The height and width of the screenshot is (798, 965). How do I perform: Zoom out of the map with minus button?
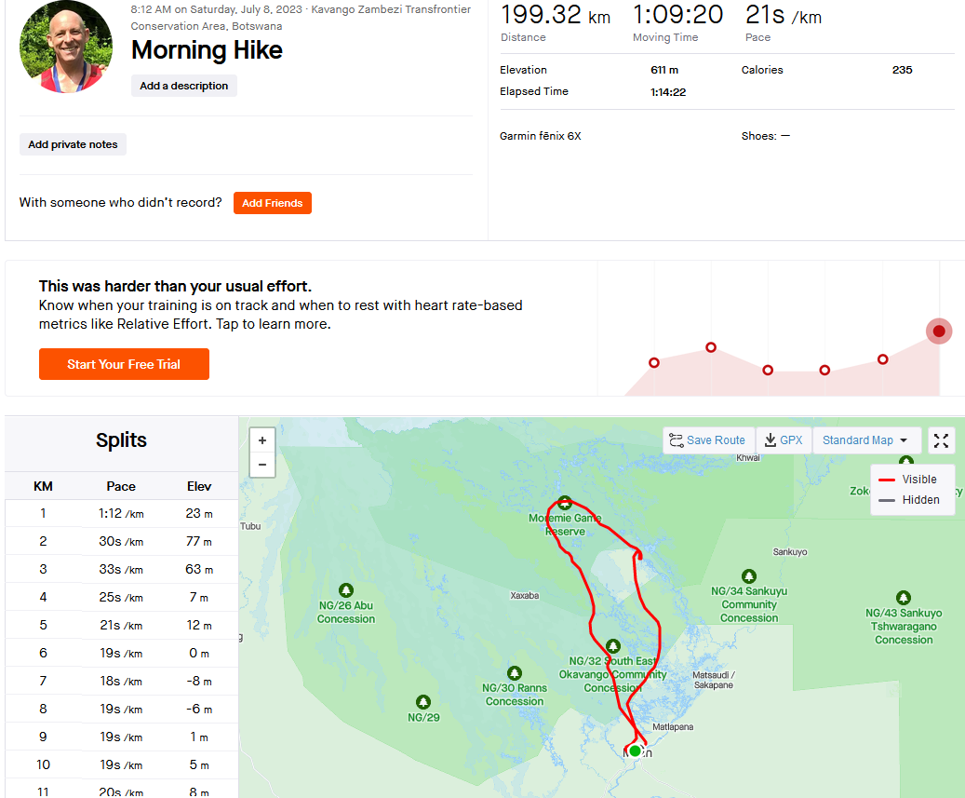(x=262, y=465)
